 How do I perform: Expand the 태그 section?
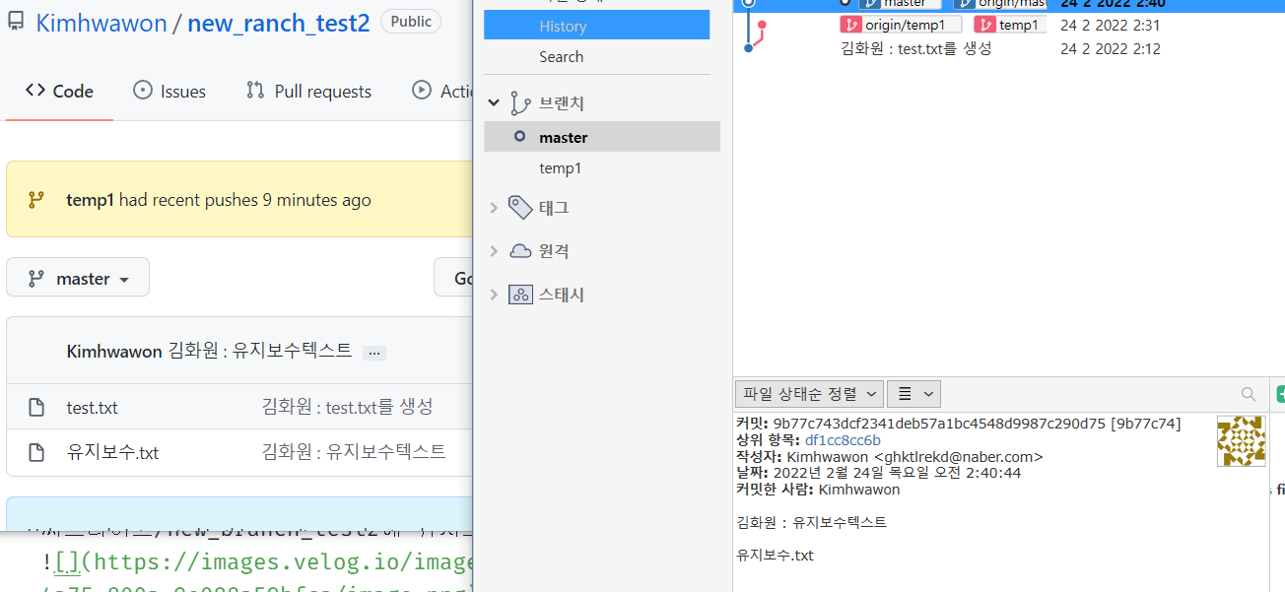click(x=494, y=208)
